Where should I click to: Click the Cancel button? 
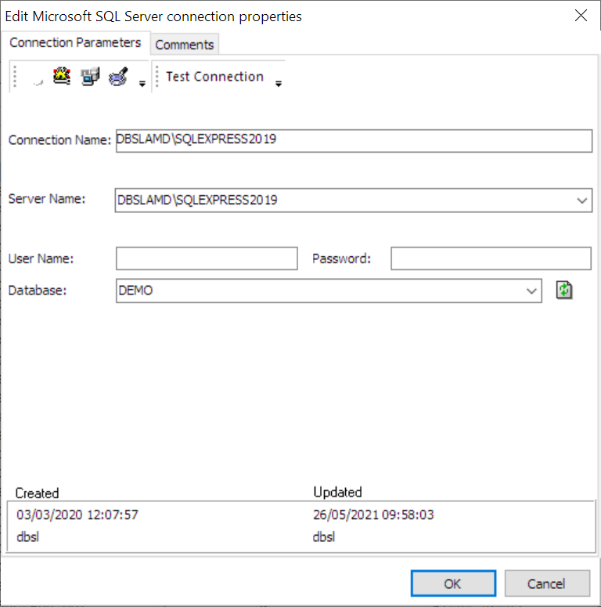(x=547, y=583)
